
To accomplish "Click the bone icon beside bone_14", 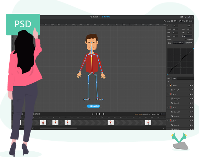I will click(x=172, y=112).
